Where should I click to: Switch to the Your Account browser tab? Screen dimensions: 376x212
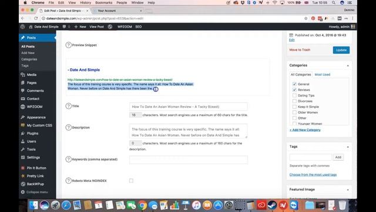pyautogui.click(x=117, y=11)
